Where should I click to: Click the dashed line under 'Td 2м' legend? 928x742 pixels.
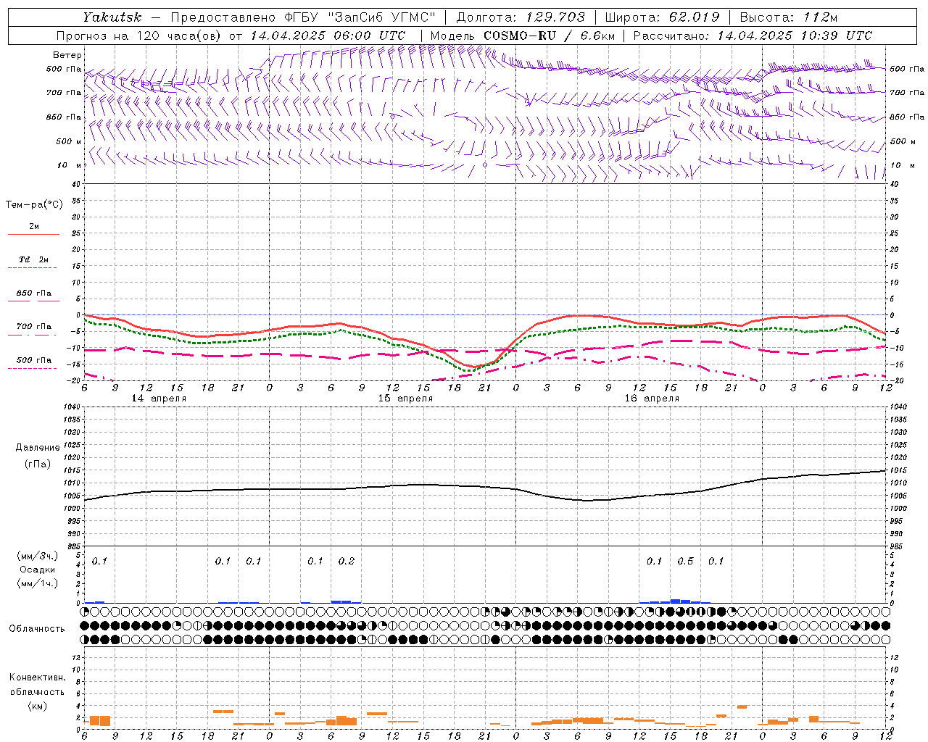click(32, 268)
